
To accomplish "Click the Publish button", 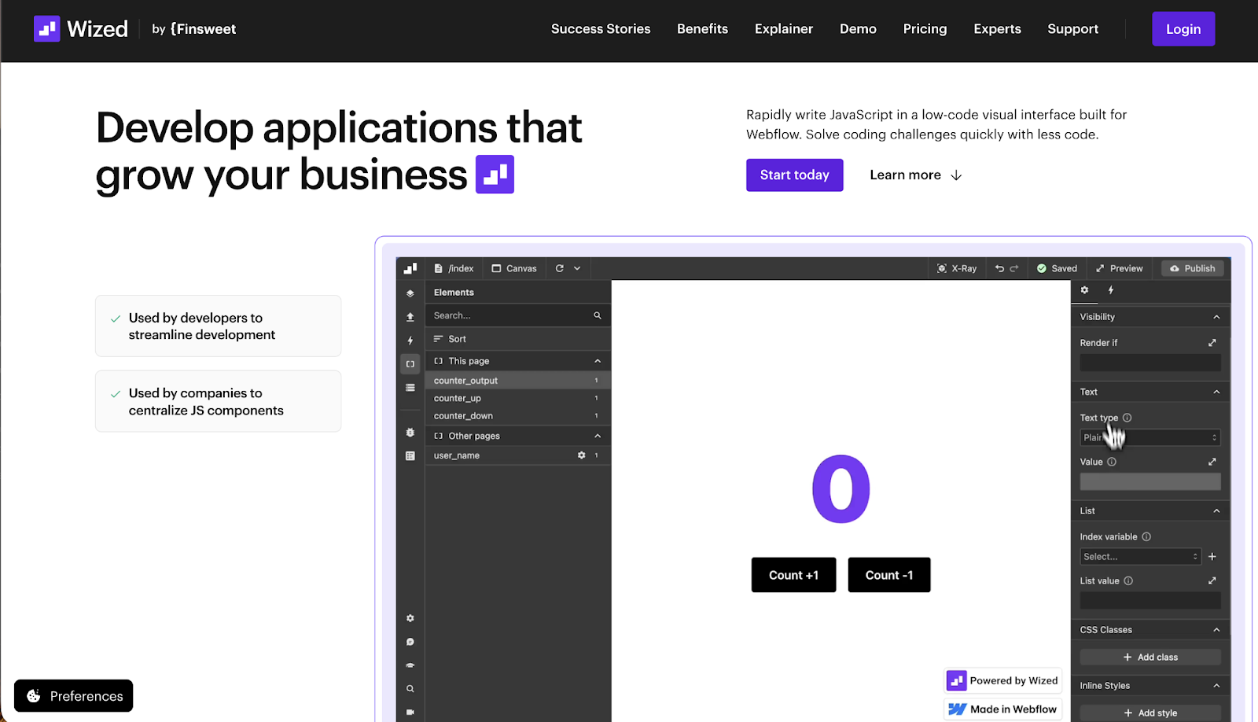I will [x=1193, y=268].
